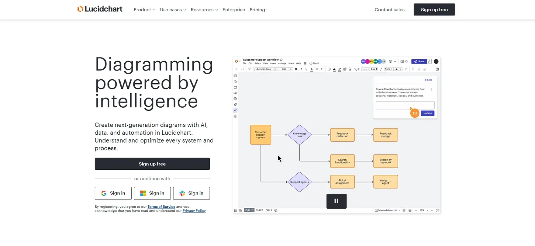Viewport: 535px width, 246px height.
Task: Toggle bold B formatting
Action: [296, 69]
